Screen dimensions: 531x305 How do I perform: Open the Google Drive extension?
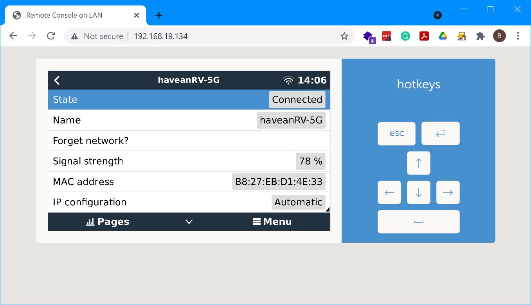click(x=443, y=36)
